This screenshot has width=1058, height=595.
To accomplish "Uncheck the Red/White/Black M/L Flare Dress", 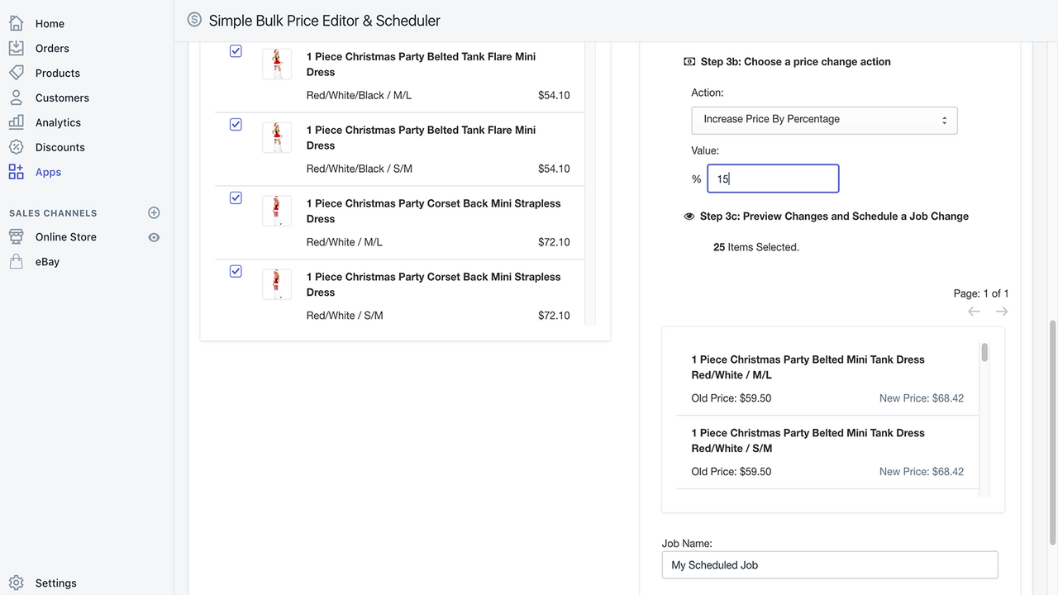I will [236, 51].
